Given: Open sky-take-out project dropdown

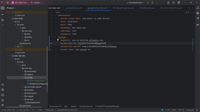Looking at the screenshot, I should pos(20,3).
